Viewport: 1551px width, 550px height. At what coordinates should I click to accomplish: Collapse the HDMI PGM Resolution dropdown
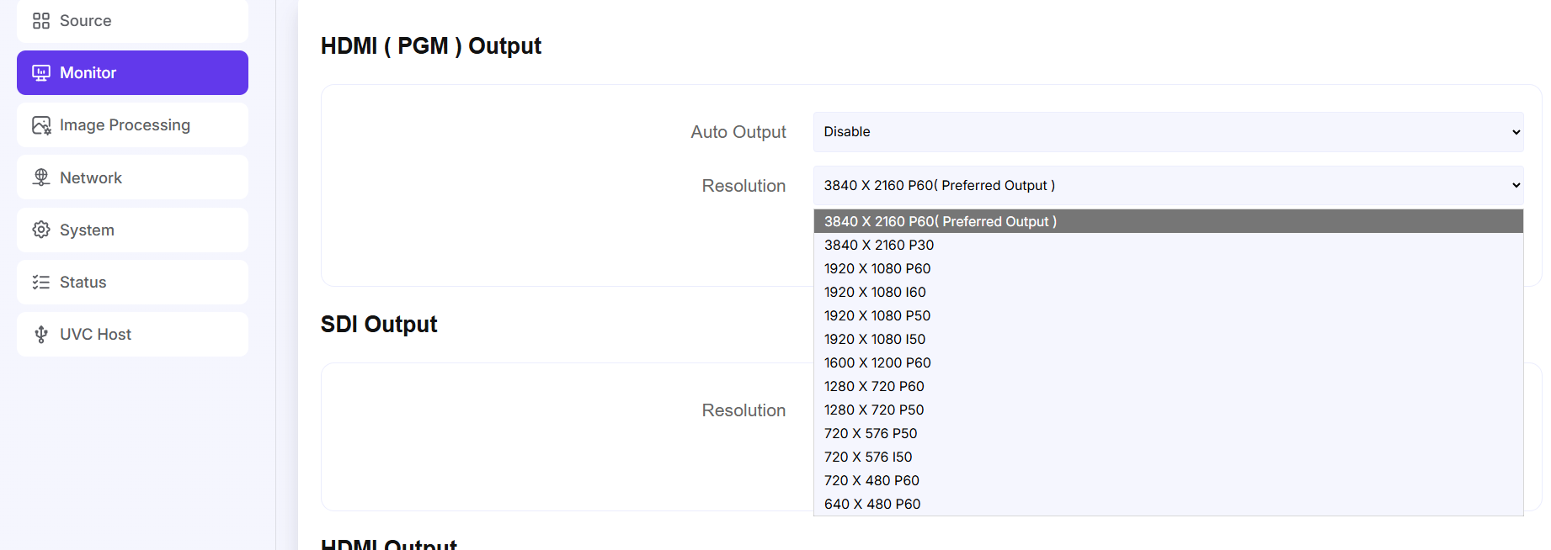[x=1168, y=185]
